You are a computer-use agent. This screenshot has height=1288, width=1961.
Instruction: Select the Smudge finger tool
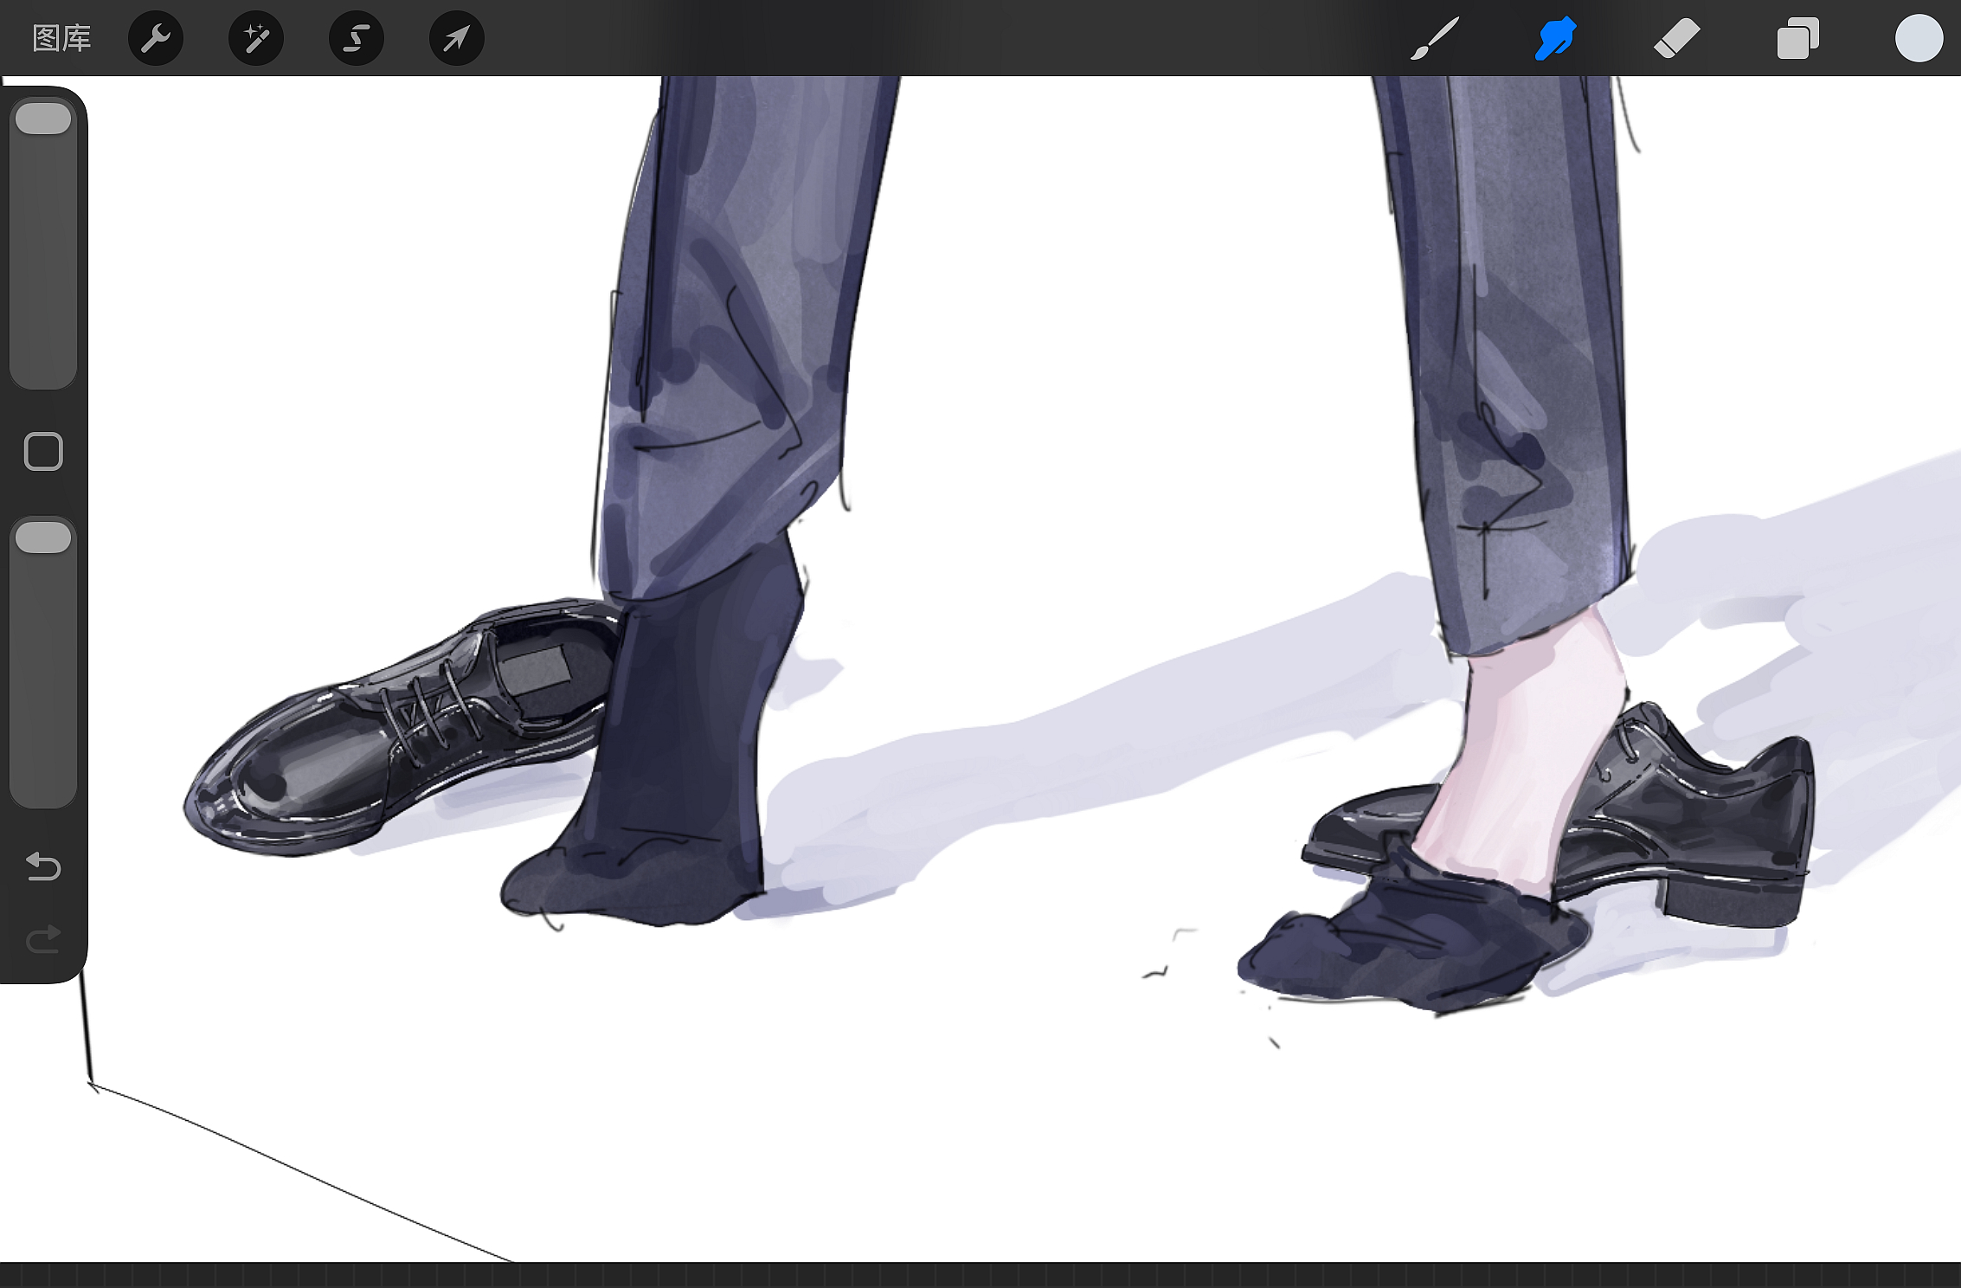tap(1555, 38)
